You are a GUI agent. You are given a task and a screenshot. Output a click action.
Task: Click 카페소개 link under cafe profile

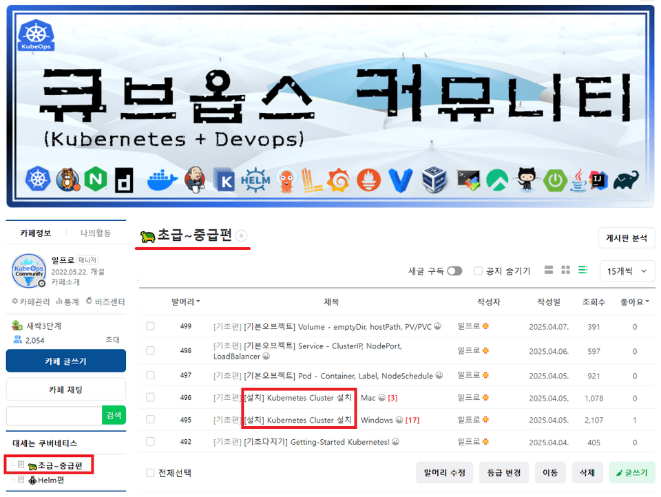65,282
